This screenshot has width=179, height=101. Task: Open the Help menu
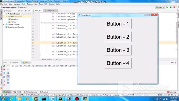click(58, 4)
